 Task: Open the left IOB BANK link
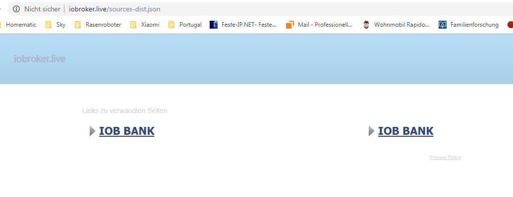[126, 131]
